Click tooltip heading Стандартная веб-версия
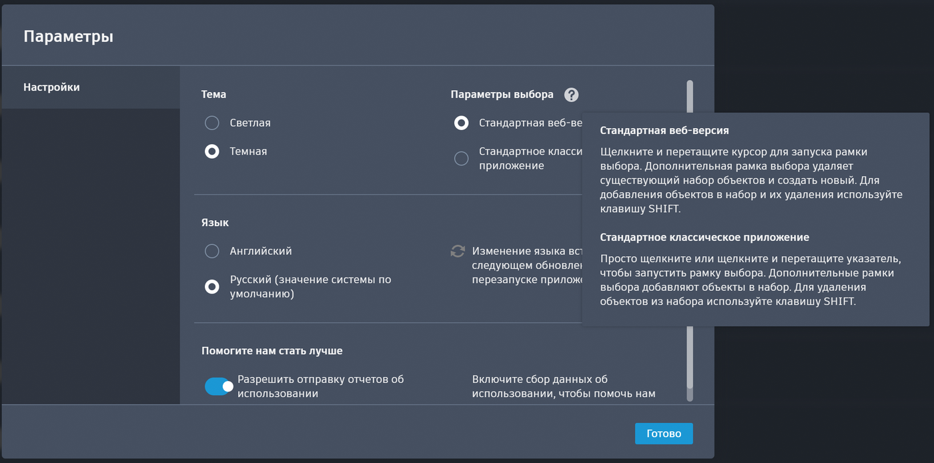The width and height of the screenshot is (934, 463). tap(664, 131)
